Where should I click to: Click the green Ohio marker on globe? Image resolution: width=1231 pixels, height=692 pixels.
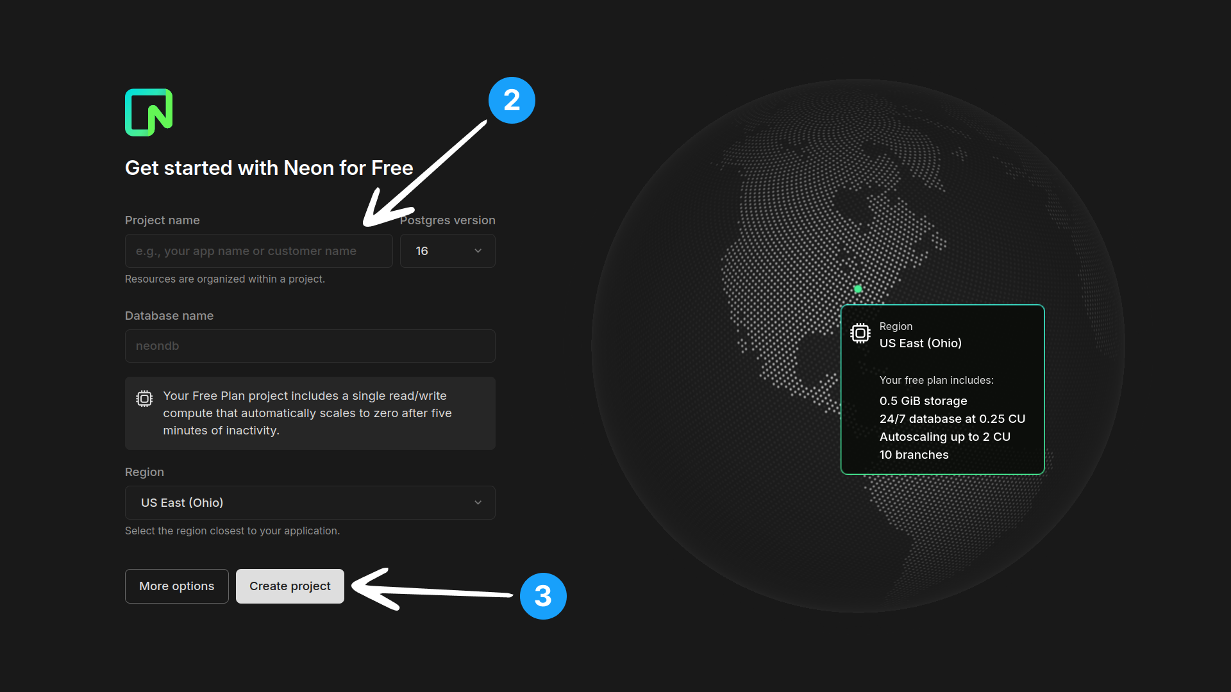[858, 289]
